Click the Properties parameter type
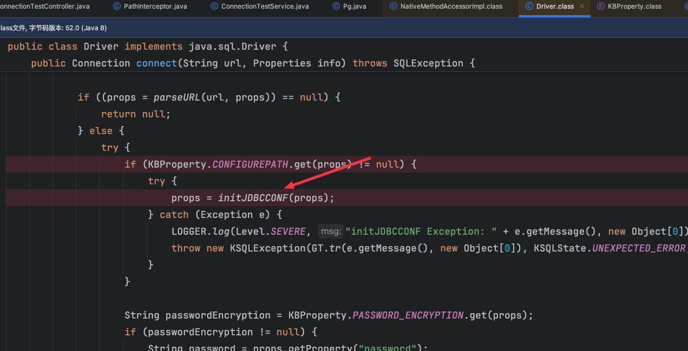 tap(282, 63)
